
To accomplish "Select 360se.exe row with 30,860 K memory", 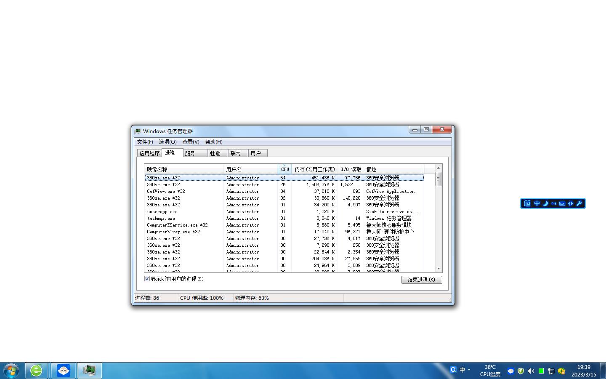I will pyautogui.click(x=284, y=198).
